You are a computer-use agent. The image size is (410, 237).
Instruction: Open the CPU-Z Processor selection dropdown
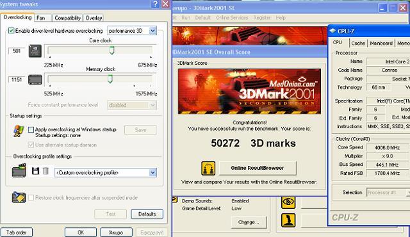click(388, 193)
